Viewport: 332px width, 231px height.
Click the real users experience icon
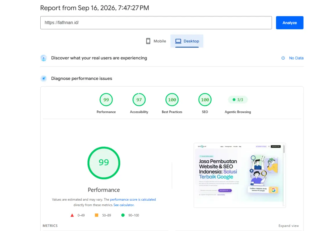(x=44, y=58)
